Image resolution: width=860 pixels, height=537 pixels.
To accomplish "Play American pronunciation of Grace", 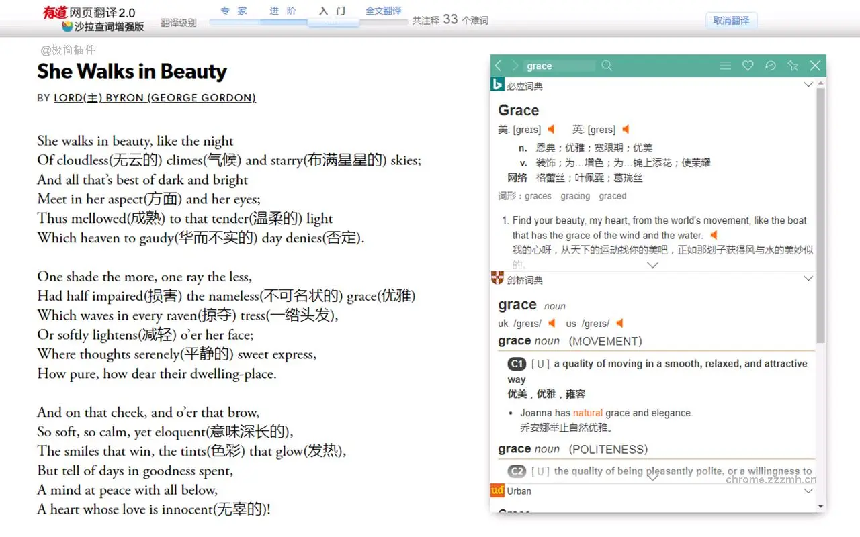I will point(552,129).
